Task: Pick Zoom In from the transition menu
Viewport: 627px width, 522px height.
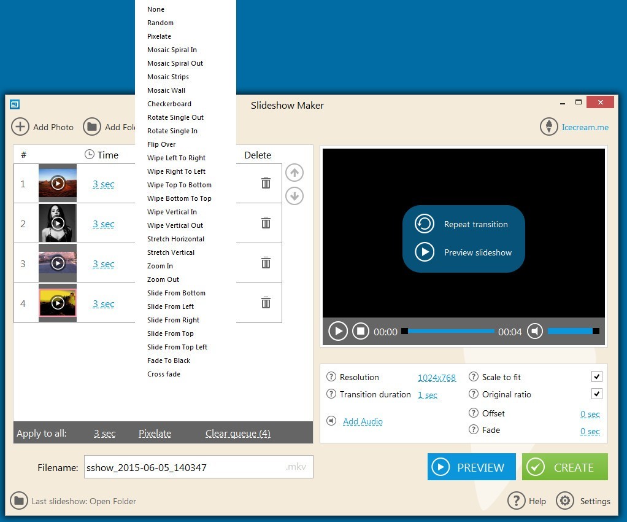Action: click(x=160, y=266)
